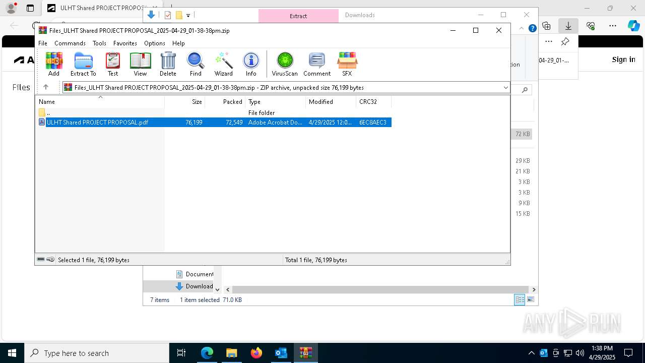
Task: Click the Properties checkmark icon in Explorer title bar
Action: (x=168, y=15)
